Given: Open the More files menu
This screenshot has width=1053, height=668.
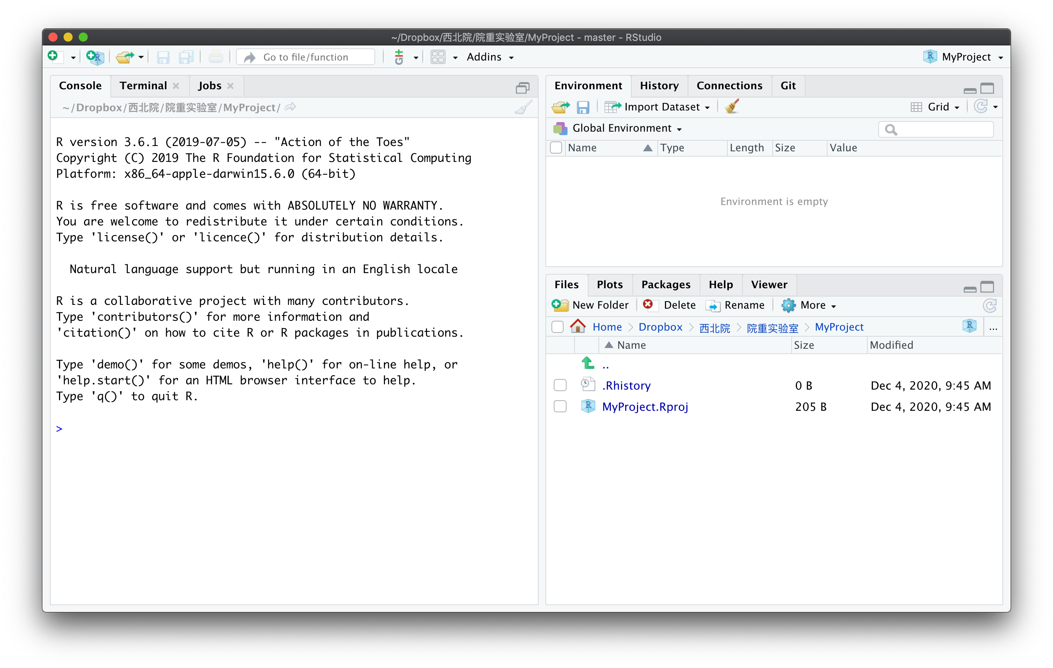Looking at the screenshot, I should click(x=809, y=305).
